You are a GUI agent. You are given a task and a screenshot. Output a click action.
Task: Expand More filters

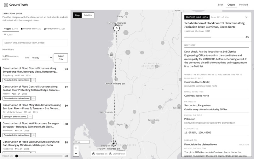tap(8, 50)
